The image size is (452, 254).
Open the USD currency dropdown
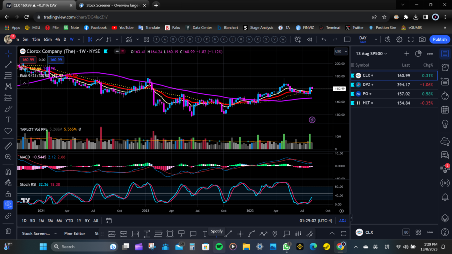[x=341, y=52]
